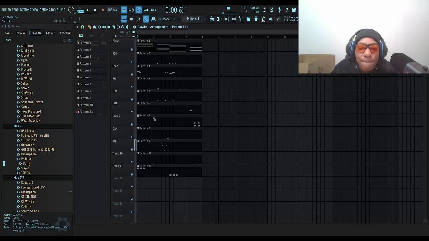Start playback with the play button
Screen dimensions: 429x241
[88, 10]
